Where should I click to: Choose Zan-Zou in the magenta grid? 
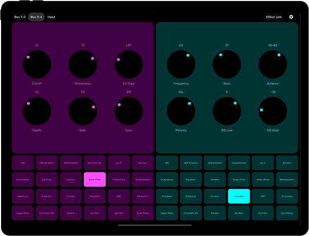point(119,213)
